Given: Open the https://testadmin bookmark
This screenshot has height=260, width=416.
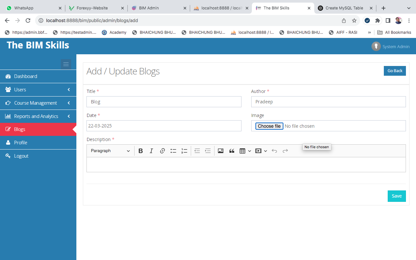Looking at the screenshot, I should 75,32.
